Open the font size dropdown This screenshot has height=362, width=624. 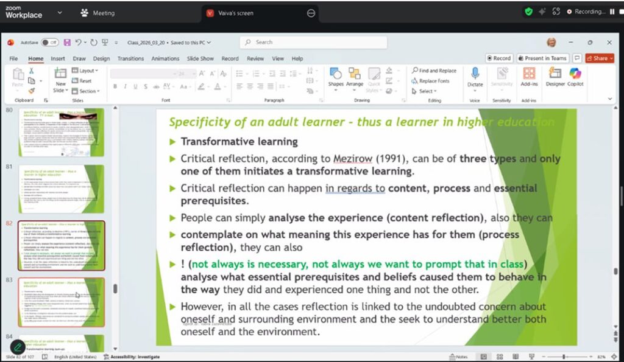[x=194, y=74]
